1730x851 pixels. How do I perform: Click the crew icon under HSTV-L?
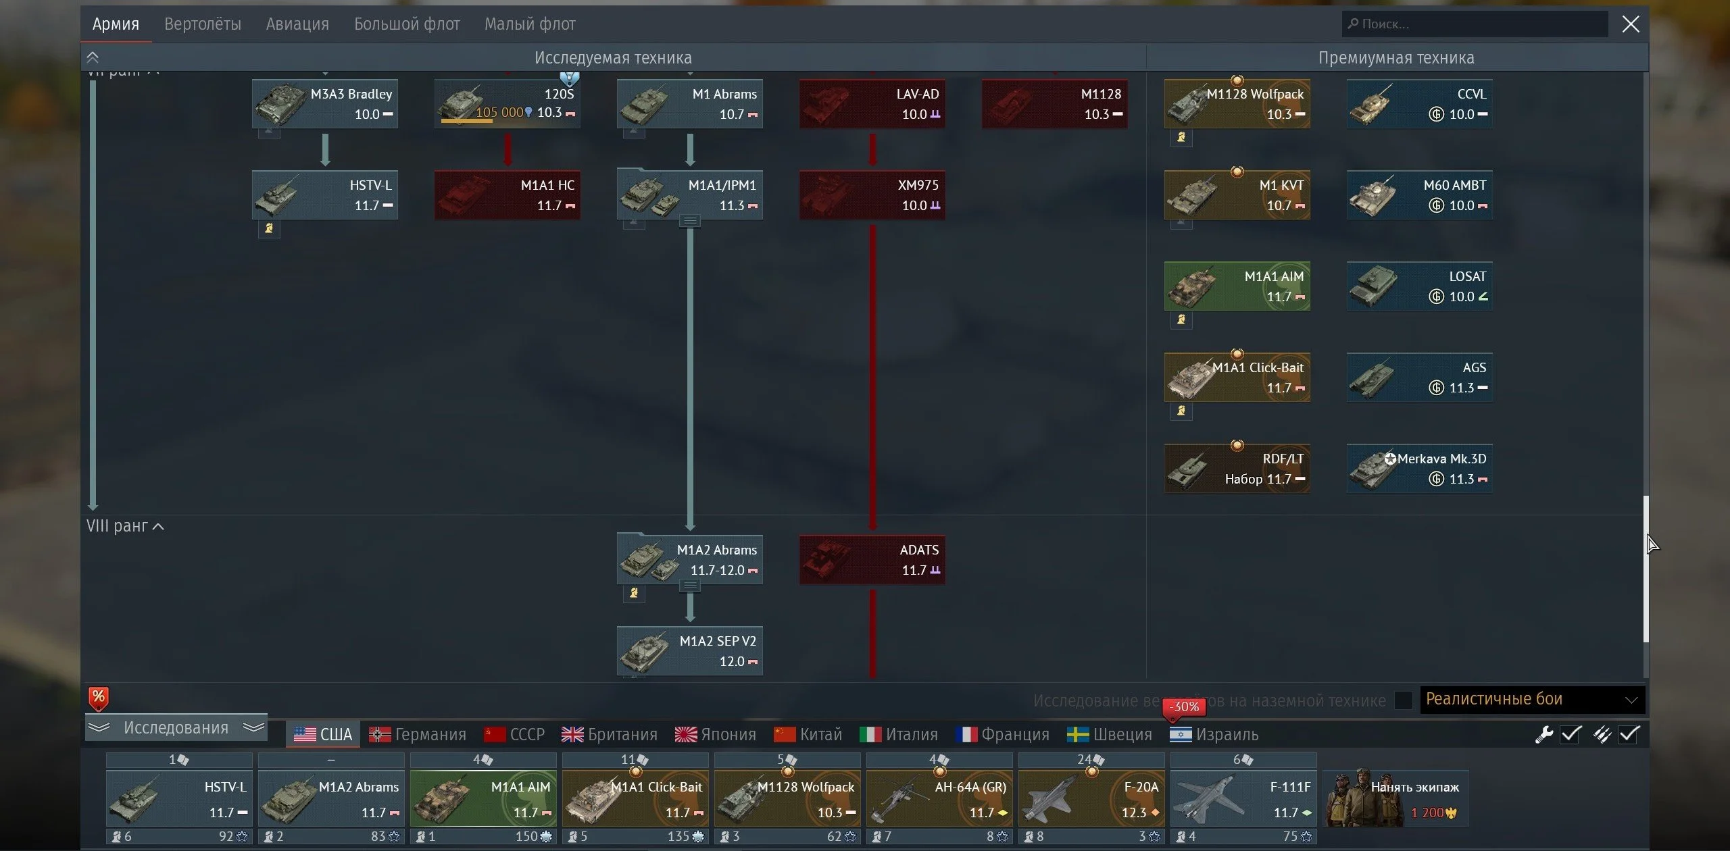point(269,228)
